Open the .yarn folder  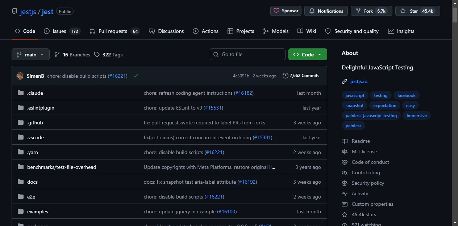33,152
